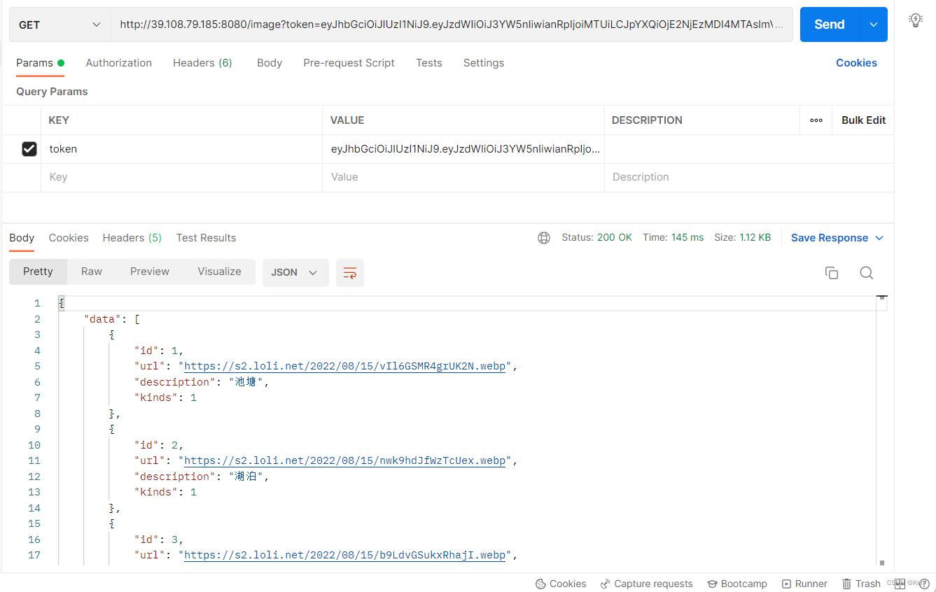Click the Send button
This screenshot has width=936, height=592.
coord(829,24)
